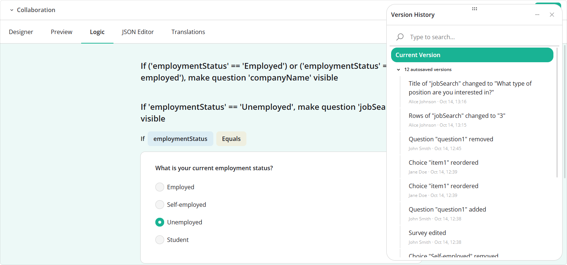
Task: Select the Question "question1" added version
Action: 476,214
